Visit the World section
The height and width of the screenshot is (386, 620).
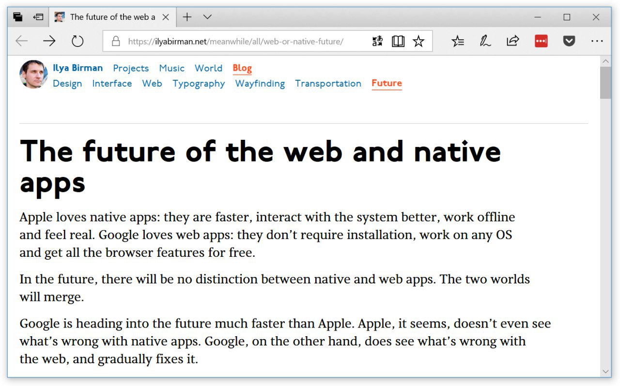coord(208,68)
